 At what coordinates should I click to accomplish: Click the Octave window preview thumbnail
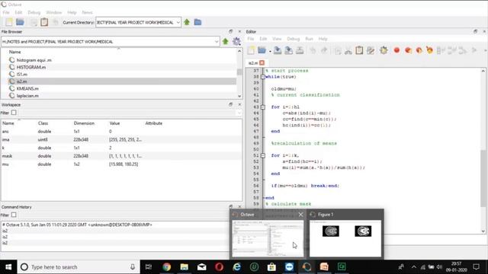tap(268, 238)
